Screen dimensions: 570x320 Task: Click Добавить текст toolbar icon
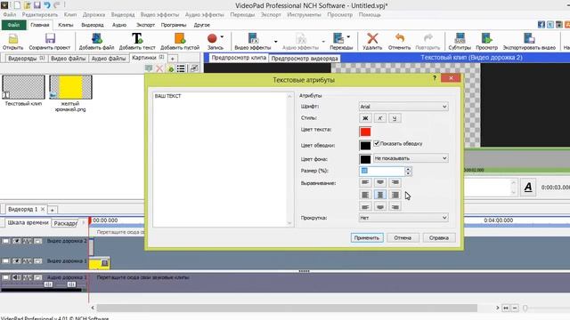click(x=137, y=39)
